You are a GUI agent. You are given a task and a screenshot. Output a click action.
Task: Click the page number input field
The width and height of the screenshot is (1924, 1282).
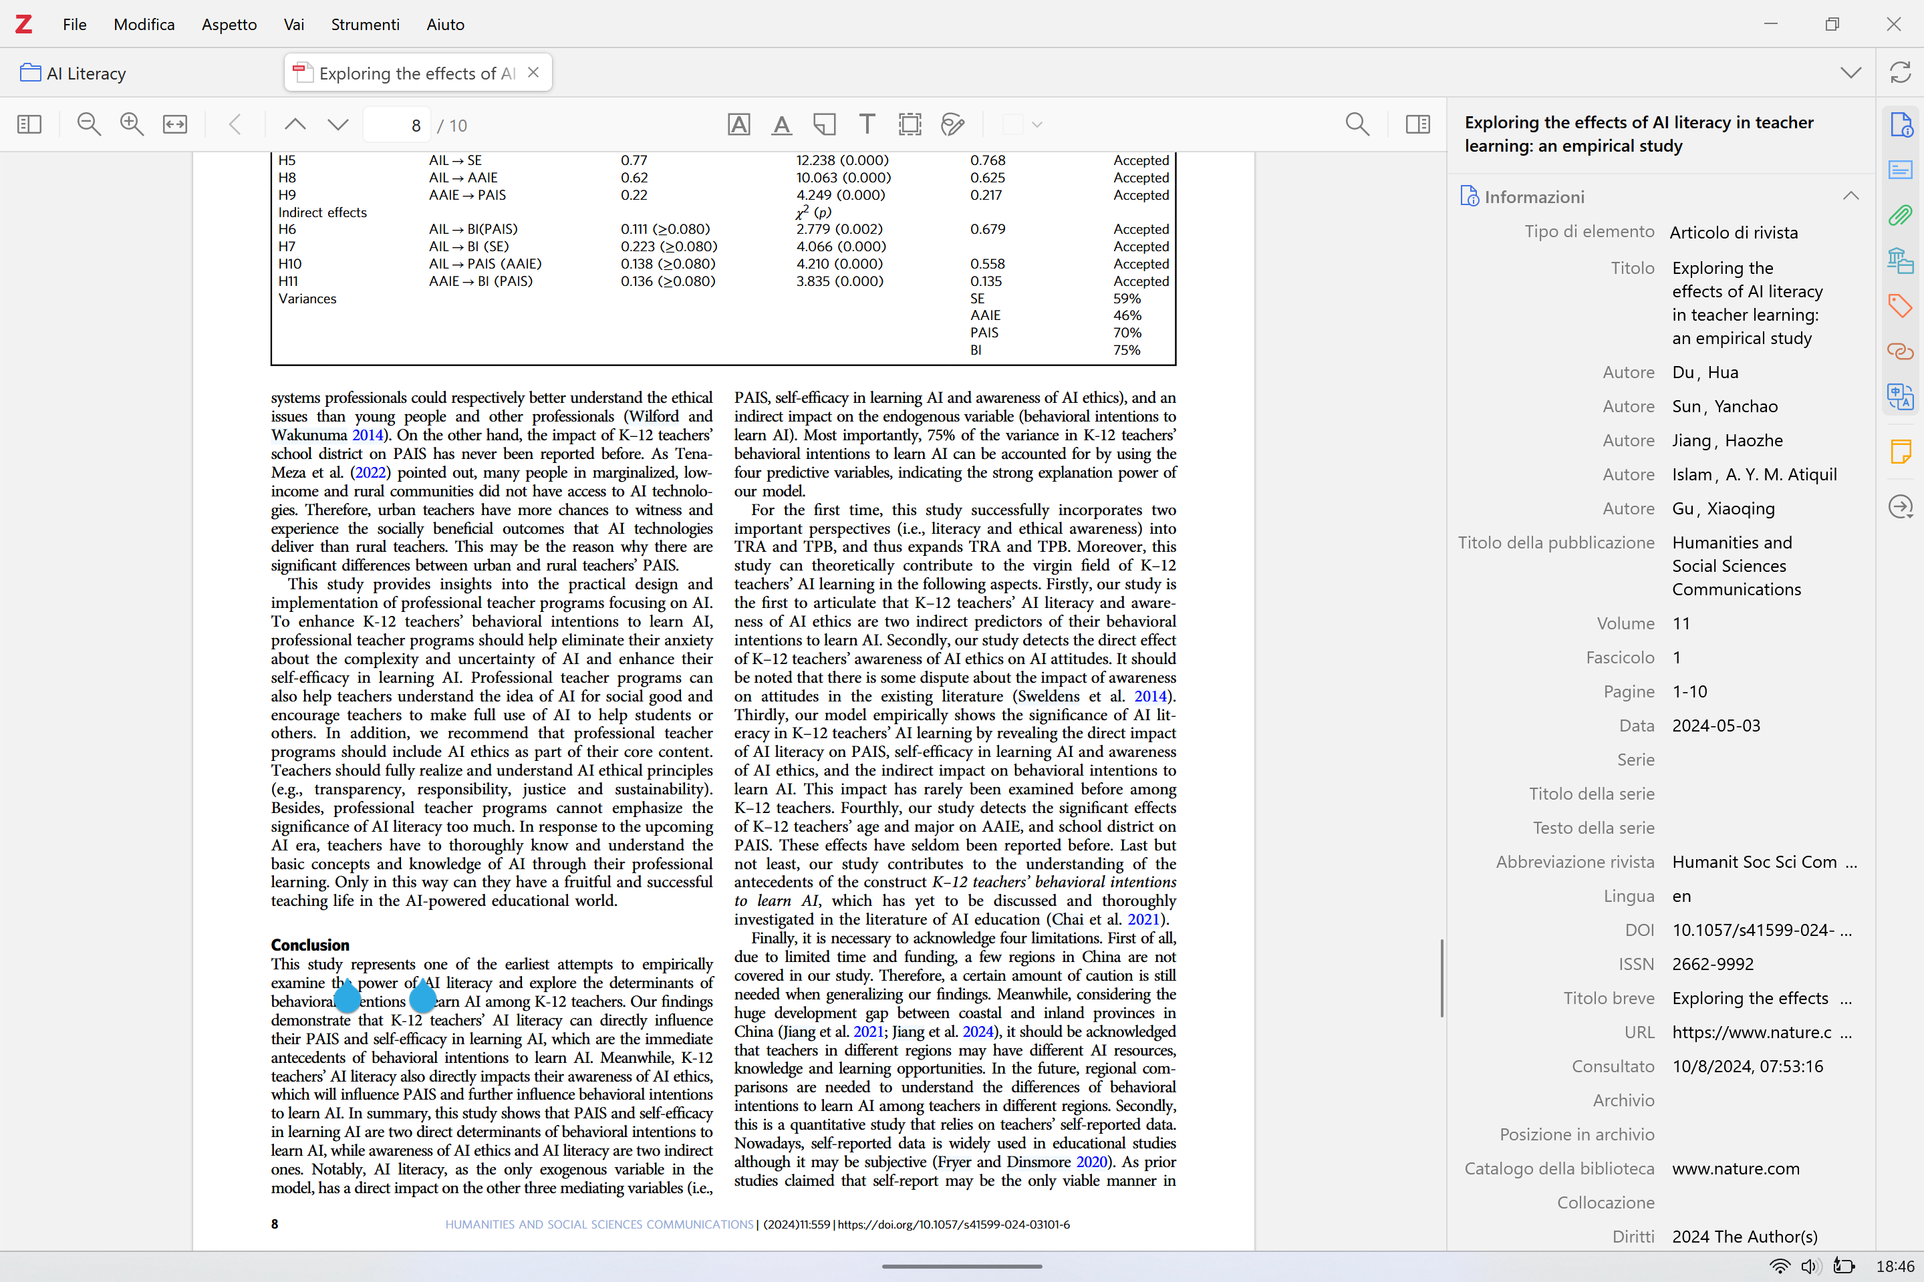(398, 125)
